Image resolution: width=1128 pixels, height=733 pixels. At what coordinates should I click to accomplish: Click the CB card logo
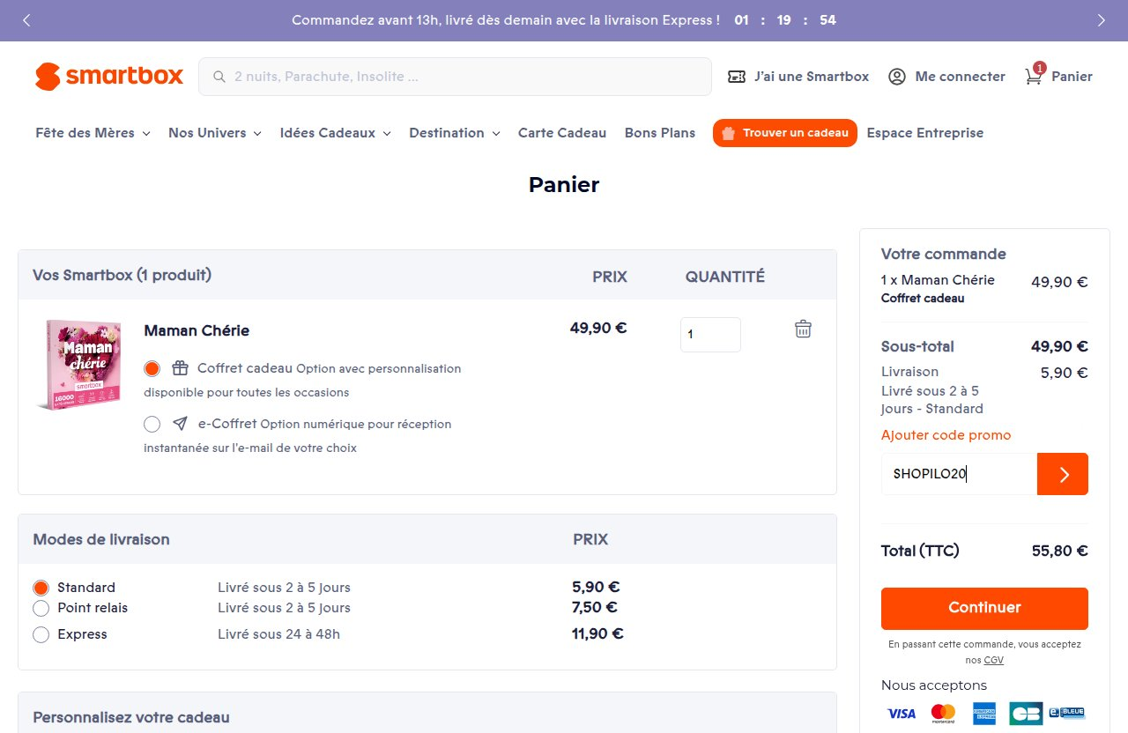(x=1026, y=713)
